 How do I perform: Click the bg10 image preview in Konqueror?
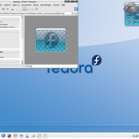pyautogui.click(x=51, y=40)
